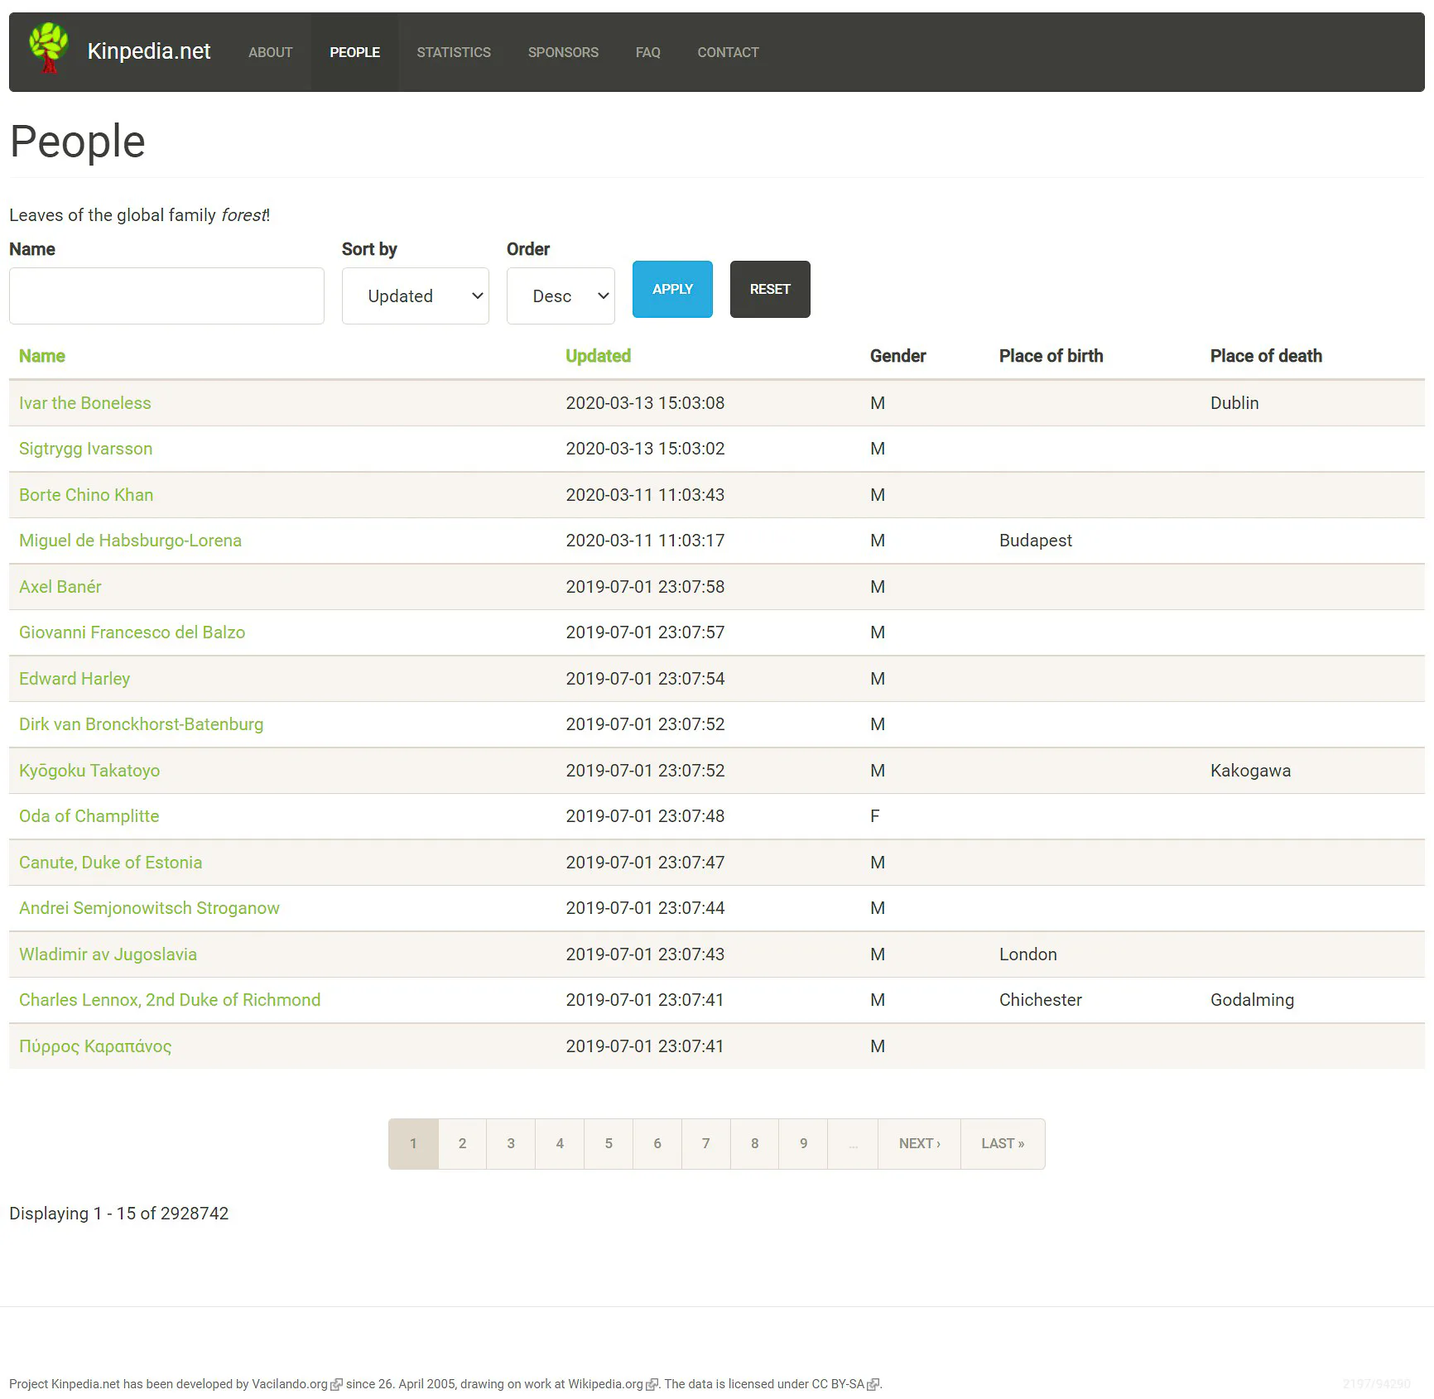
Task: Sort the table by Name column header
Action: tap(42, 356)
